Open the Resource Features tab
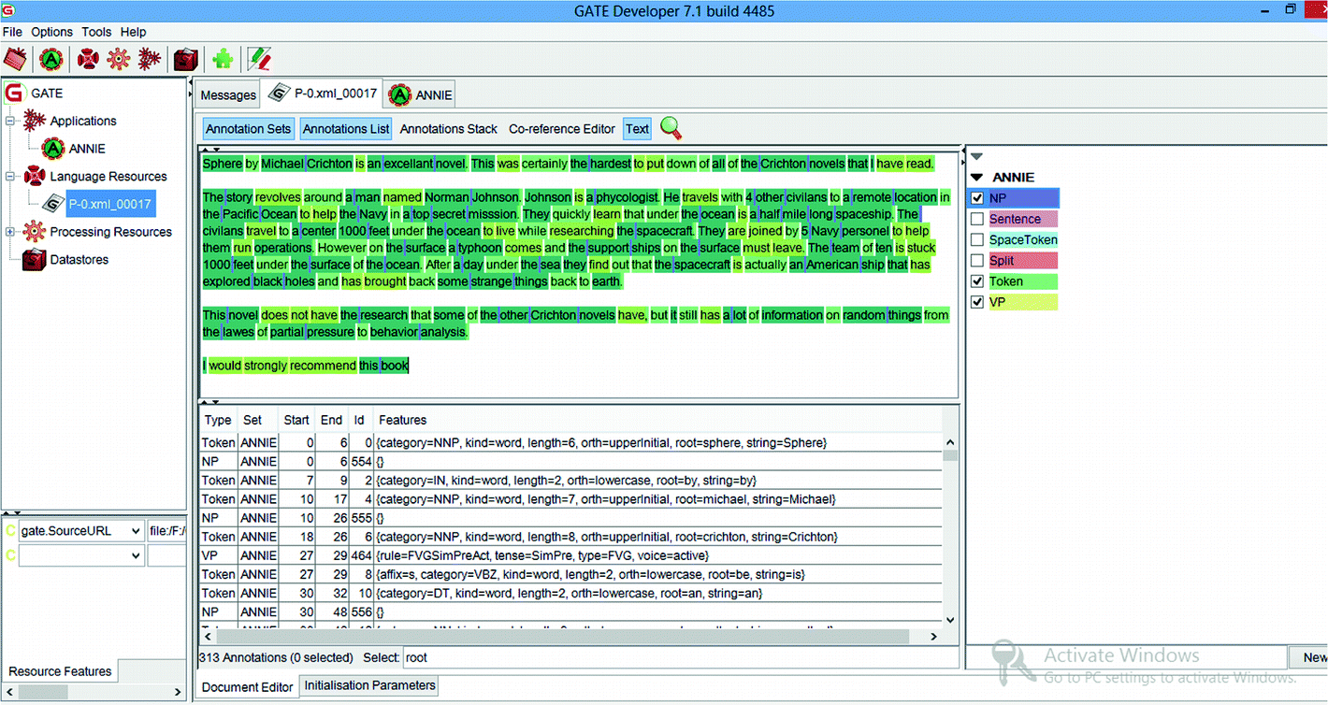This screenshot has height=705, width=1328. coord(61,671)
